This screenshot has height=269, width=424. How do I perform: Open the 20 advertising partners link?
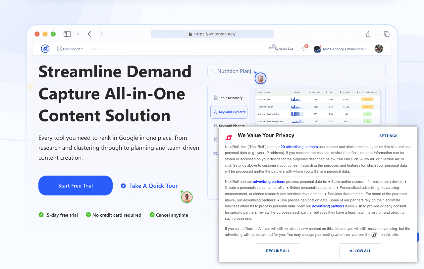pyautogui.click(x=299, y=147)
